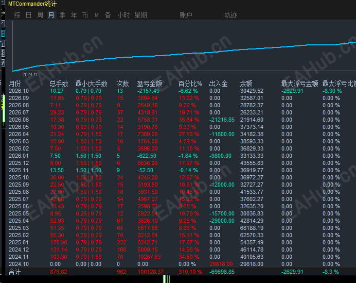Open the 备 notes tab
This screenshot has width=356, height=283.
point(108,15)
